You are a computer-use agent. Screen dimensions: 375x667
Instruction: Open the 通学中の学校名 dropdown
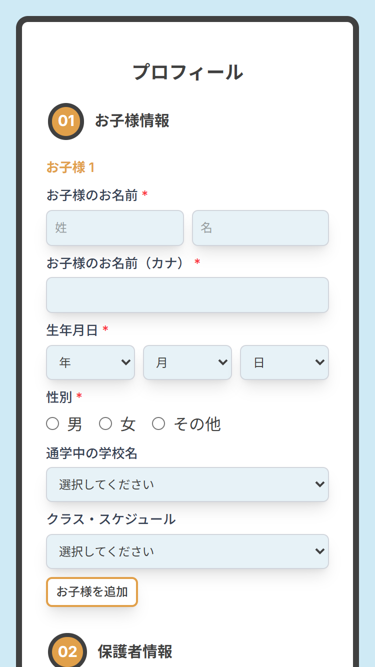[187, 484]
